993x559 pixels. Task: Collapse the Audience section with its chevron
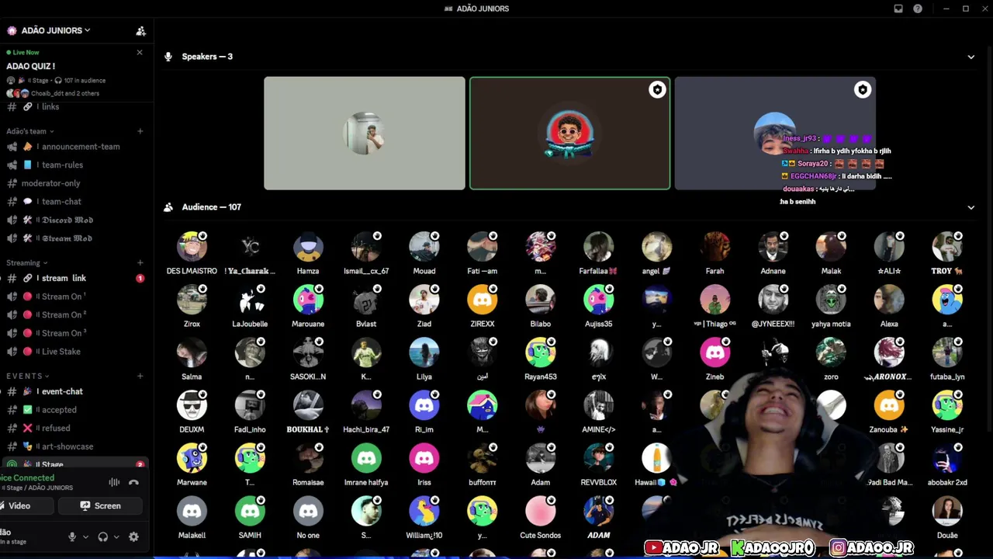click(971, 207)
